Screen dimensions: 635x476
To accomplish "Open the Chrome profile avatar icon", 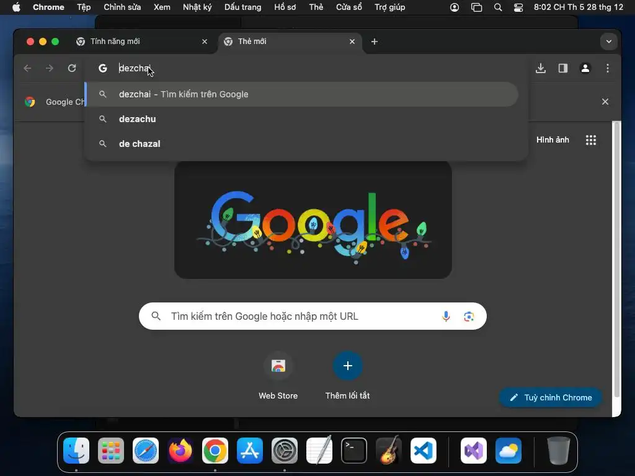I will coord(585,68).
